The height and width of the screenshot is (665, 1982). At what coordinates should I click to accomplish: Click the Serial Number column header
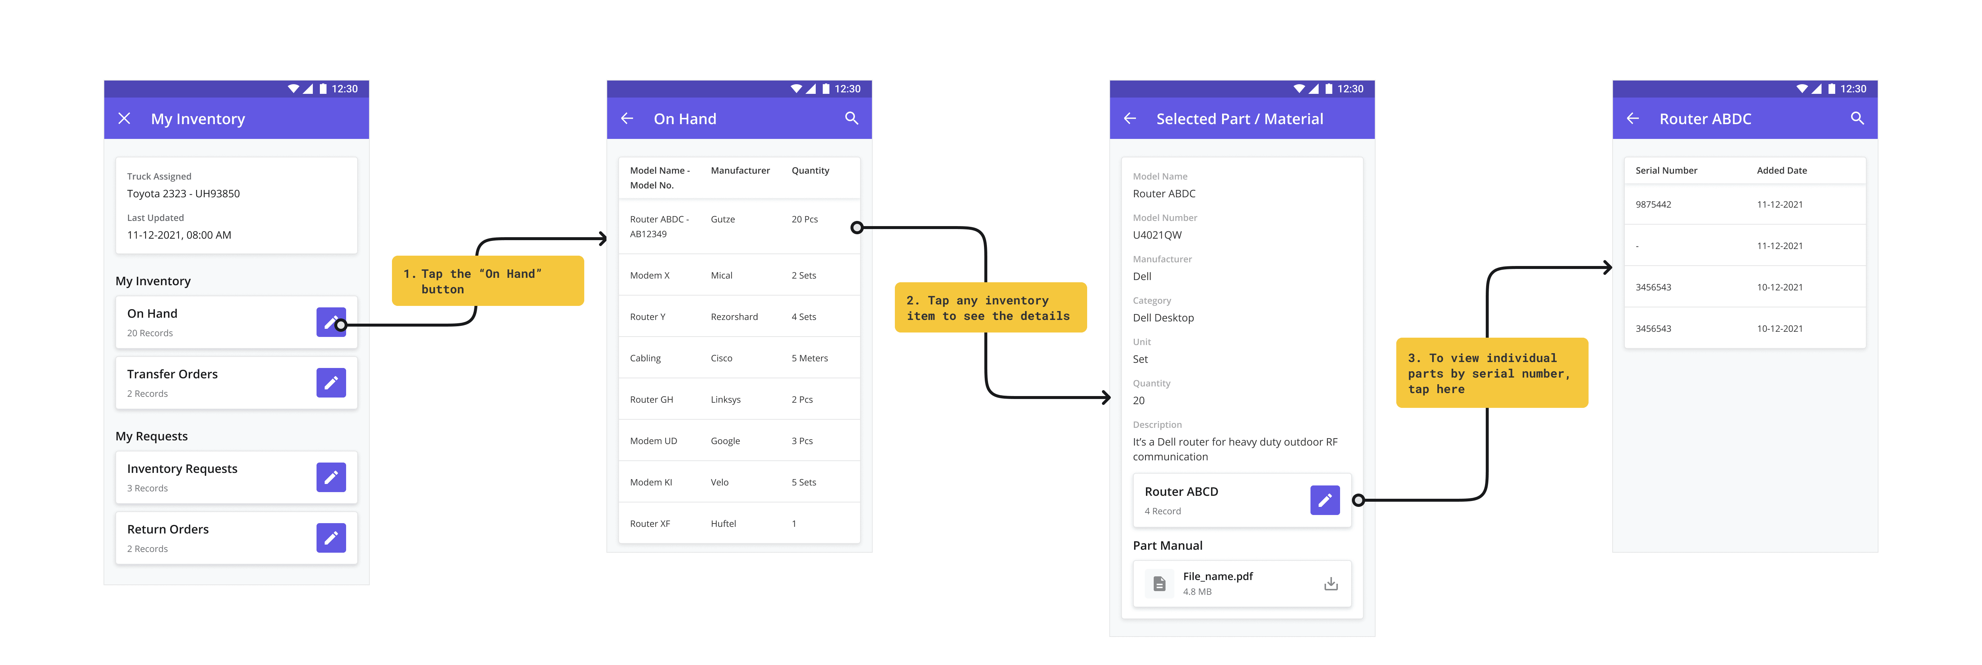pyautogui.click(x=1666, y=171)
